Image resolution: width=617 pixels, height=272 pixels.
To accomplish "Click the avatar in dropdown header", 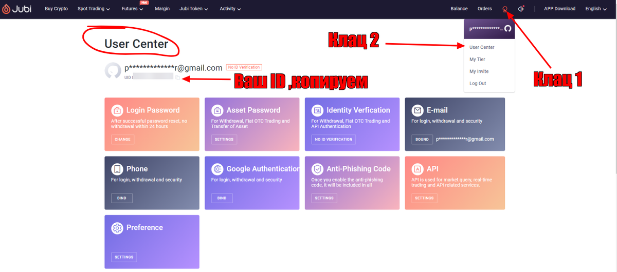I will point(508,29).
